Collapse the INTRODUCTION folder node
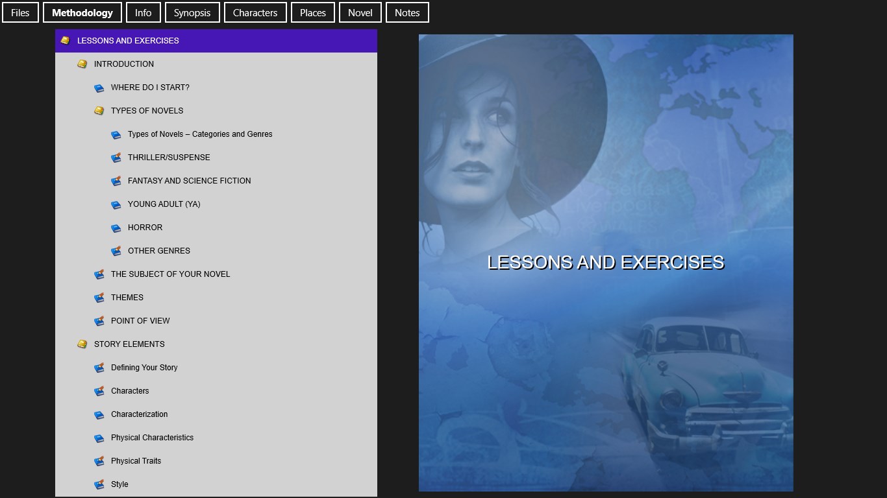The image size is (887, 498). (x=82, y=64)
